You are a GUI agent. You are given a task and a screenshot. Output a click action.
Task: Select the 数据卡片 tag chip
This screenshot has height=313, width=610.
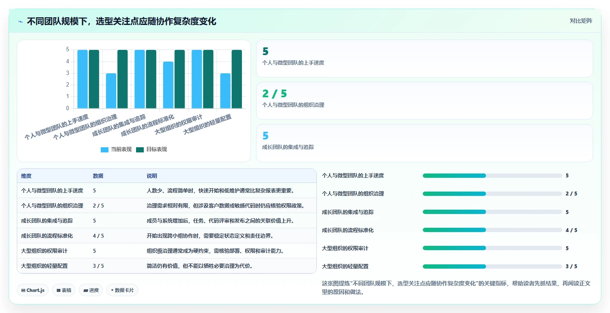point(122,290)
